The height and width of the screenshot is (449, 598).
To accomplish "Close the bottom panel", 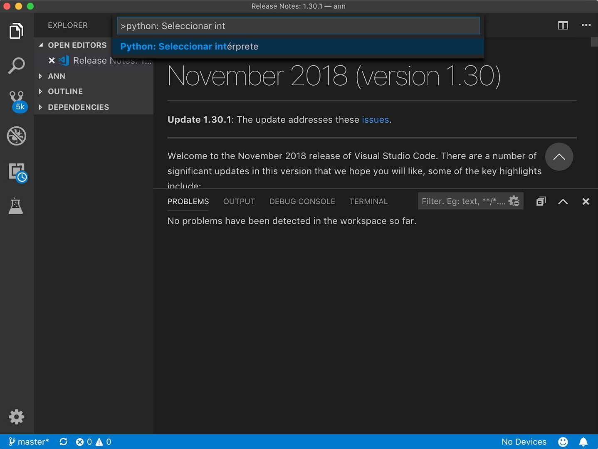I will pos(586,202).
